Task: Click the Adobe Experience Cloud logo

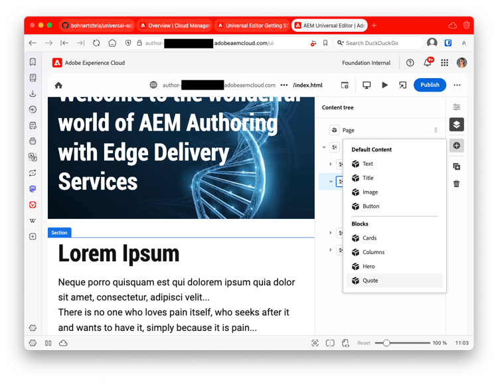Action: (57, 63)
